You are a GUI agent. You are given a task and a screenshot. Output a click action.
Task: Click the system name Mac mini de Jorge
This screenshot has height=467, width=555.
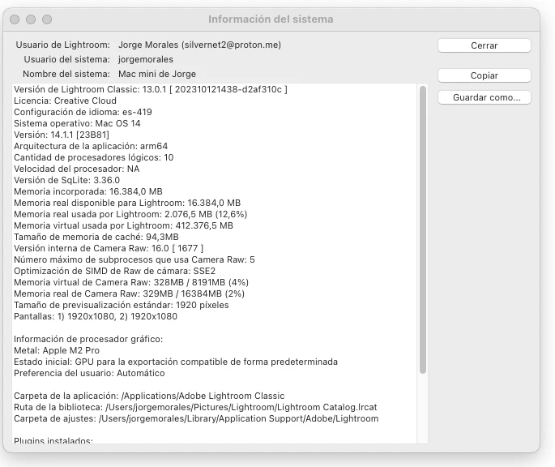tap(157, 74)
